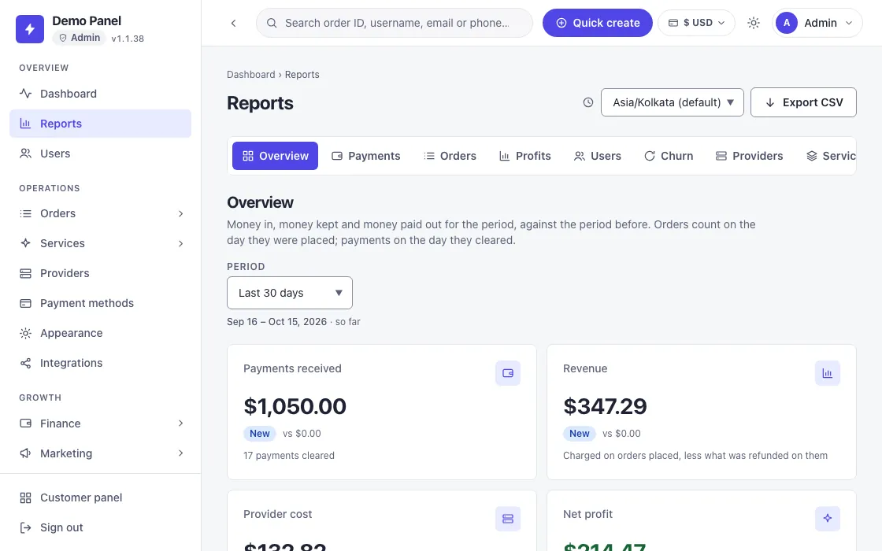Click Payments received wallet icon
Screen dimensions: 882x551
(x=508, y=373)
